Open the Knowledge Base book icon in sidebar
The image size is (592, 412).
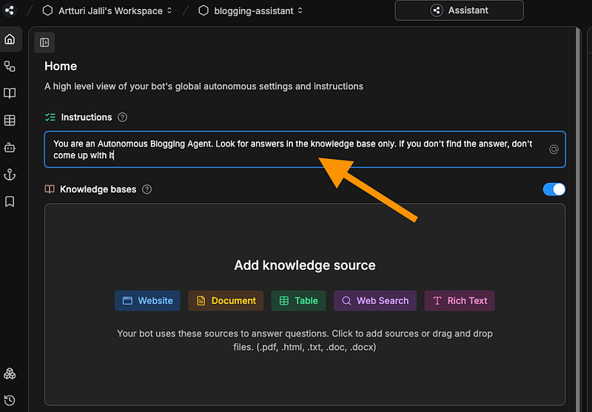(x=10, y=93)
